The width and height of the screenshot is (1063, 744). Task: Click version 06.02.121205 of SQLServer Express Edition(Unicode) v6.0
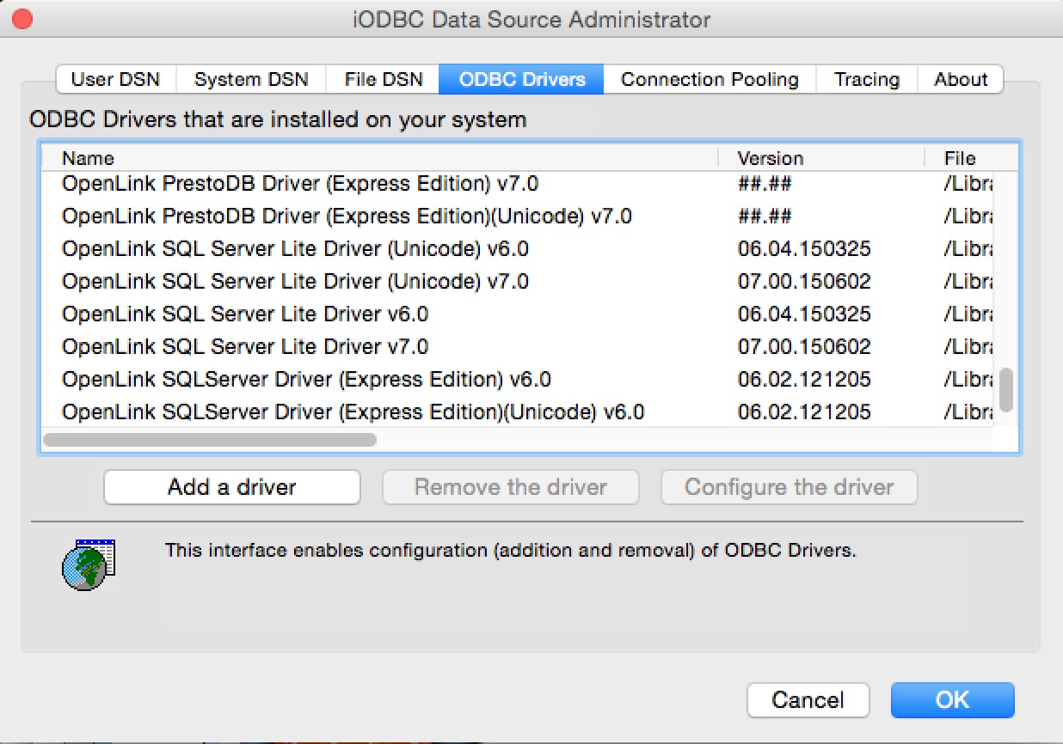pyautogui.click(x=804, y=412)
